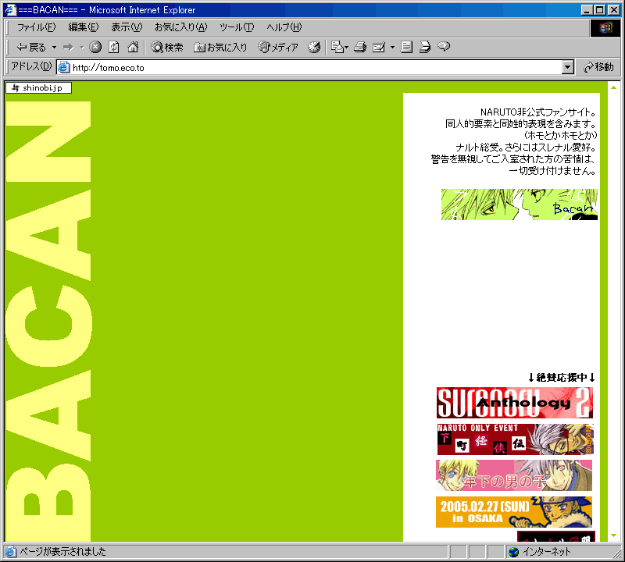
Task: Click the status text ページが表示されました
Action: click(63, 552)
